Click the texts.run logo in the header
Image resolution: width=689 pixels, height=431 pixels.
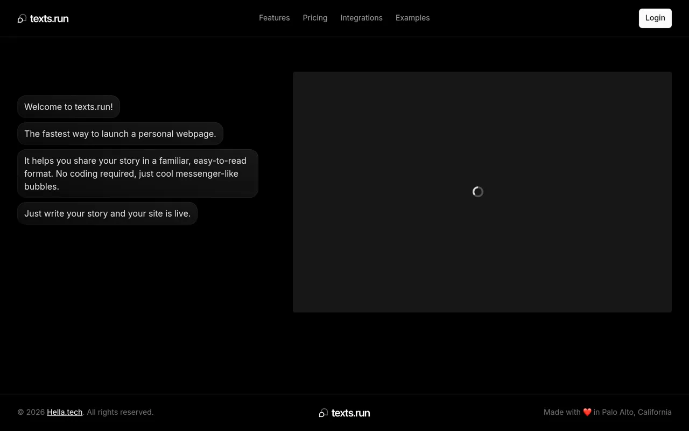click(43, 18)
